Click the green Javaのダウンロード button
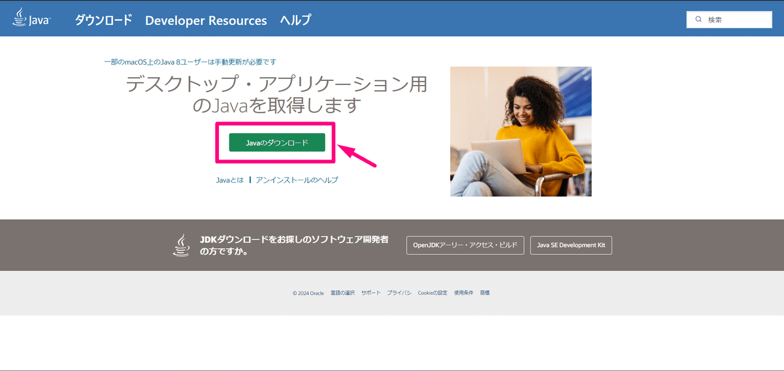 point(276,142)
